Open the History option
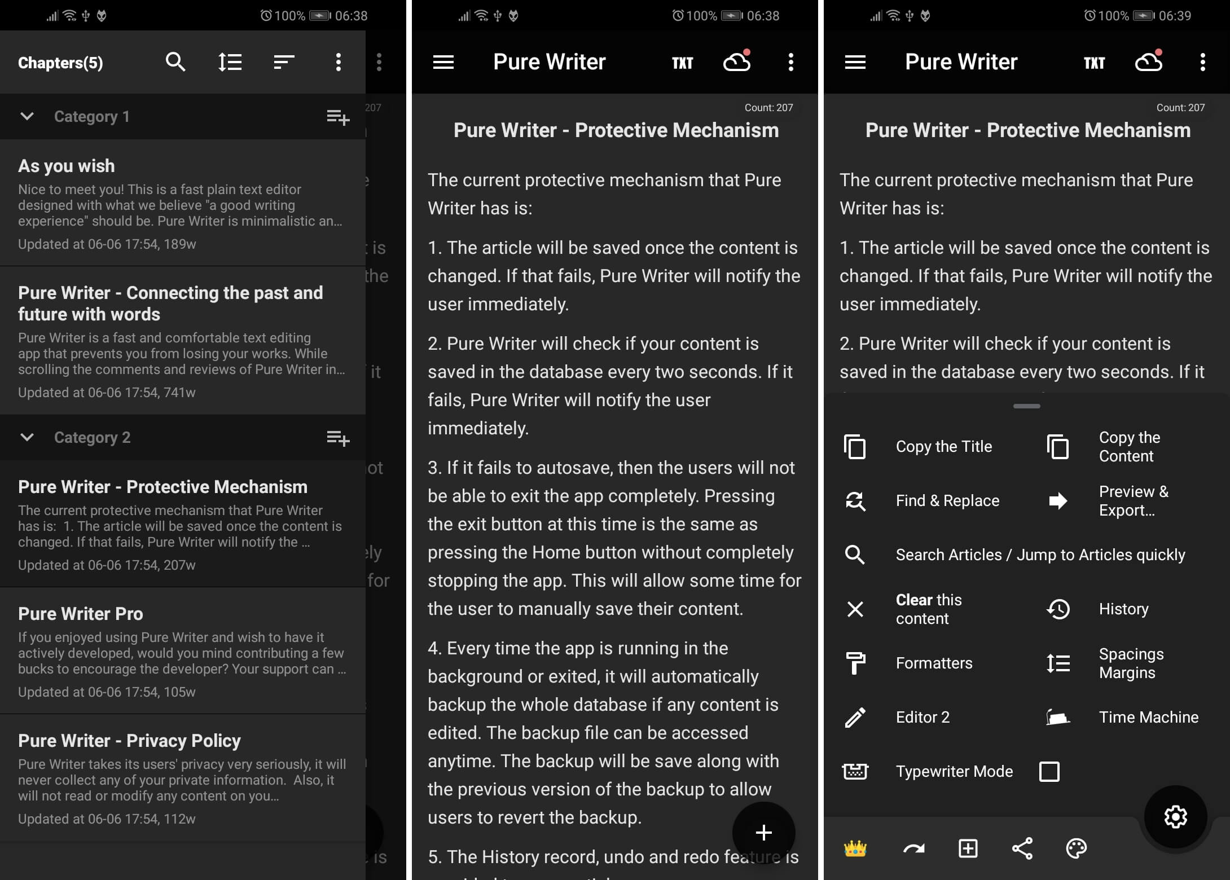This screenshot has height=880, width=1230. (1123, 609)
